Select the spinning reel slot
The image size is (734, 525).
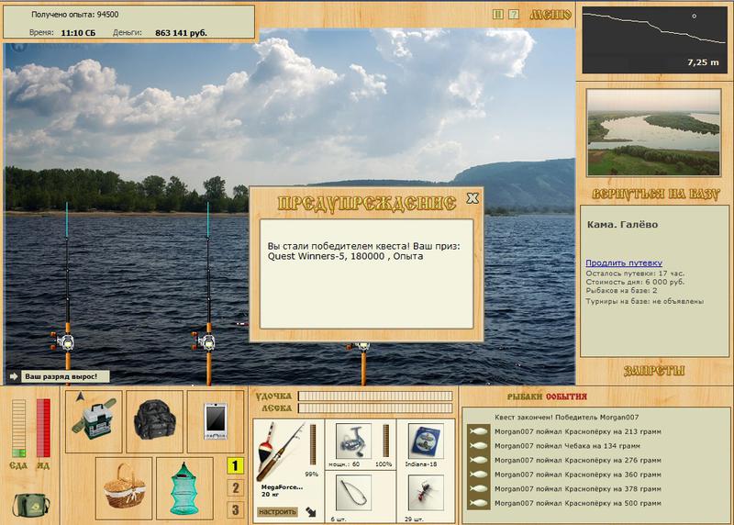click(x=354, y=441)
